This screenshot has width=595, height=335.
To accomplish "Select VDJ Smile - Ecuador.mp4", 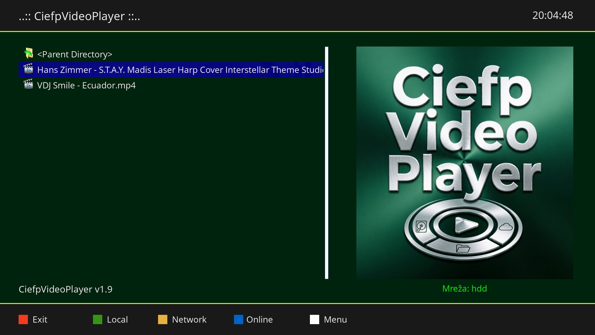I will pyautogui.click(x=171, y=85).
